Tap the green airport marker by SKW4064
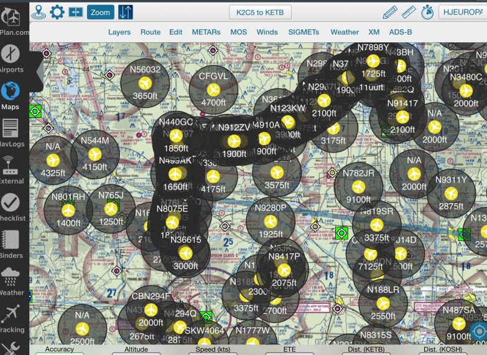487x355 pixels. point(206,317)
